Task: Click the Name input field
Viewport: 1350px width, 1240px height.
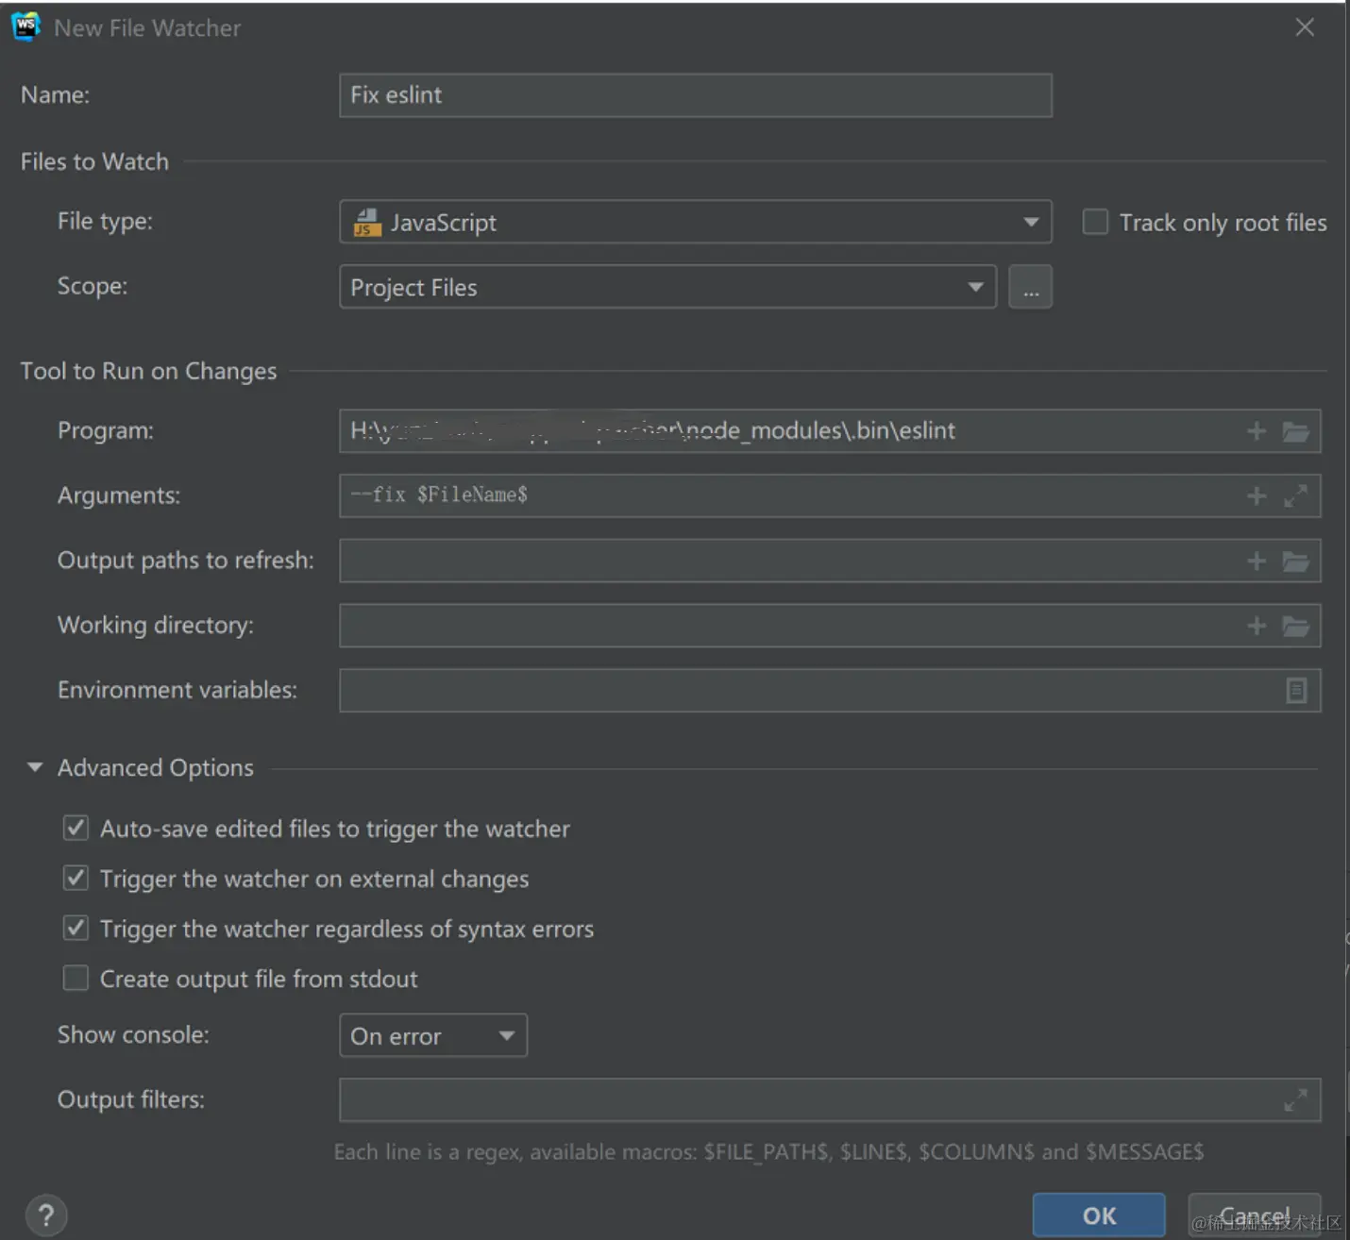Action: pyautogui.click(x=695, y=95)
